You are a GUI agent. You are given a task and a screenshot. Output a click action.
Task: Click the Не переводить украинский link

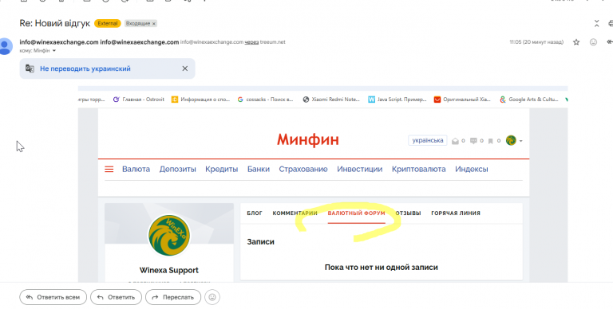tap(85, 68)
